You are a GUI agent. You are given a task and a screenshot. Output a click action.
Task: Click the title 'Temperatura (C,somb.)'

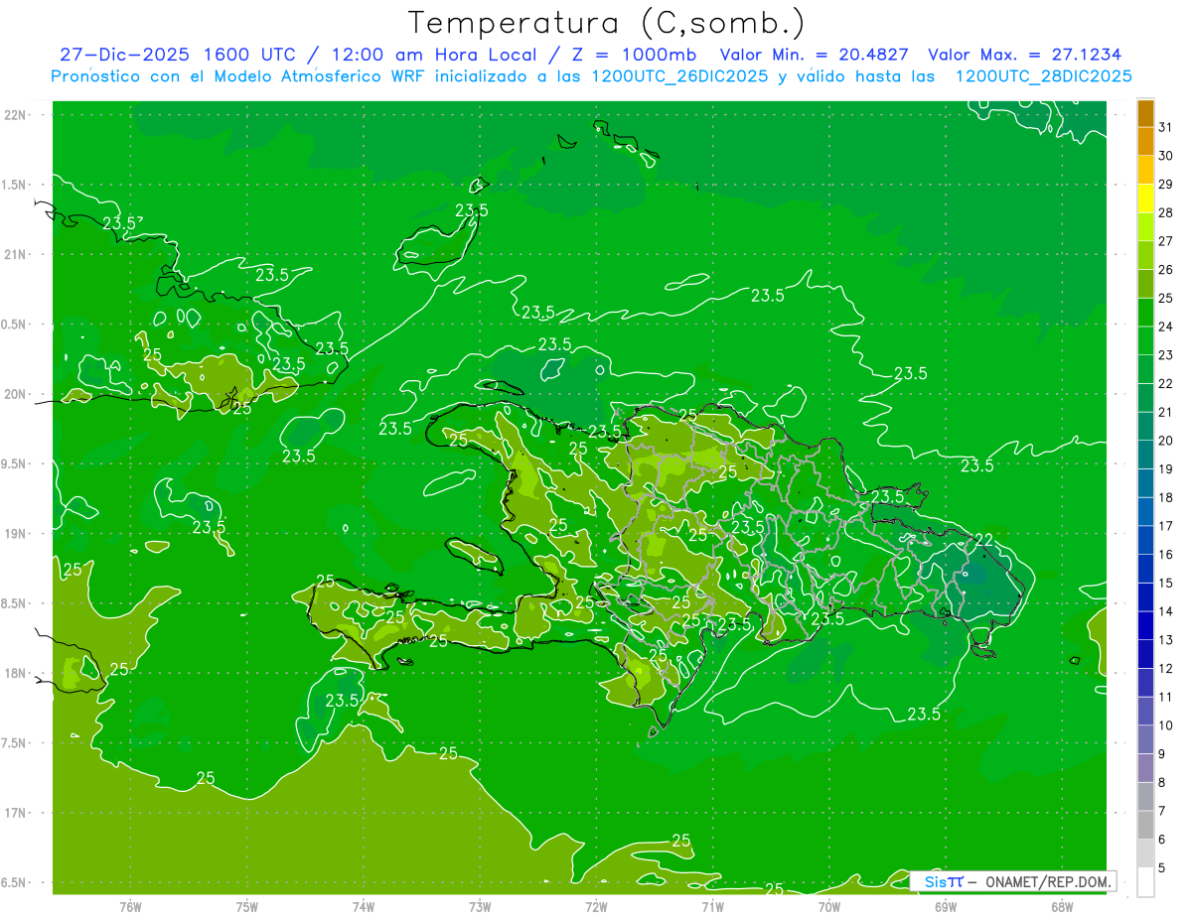606,23
